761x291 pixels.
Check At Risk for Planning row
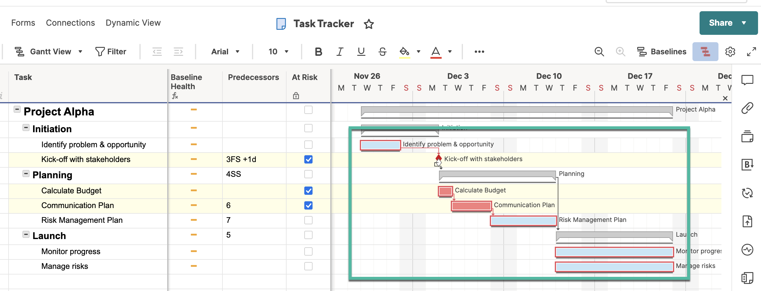coord(308,174)
